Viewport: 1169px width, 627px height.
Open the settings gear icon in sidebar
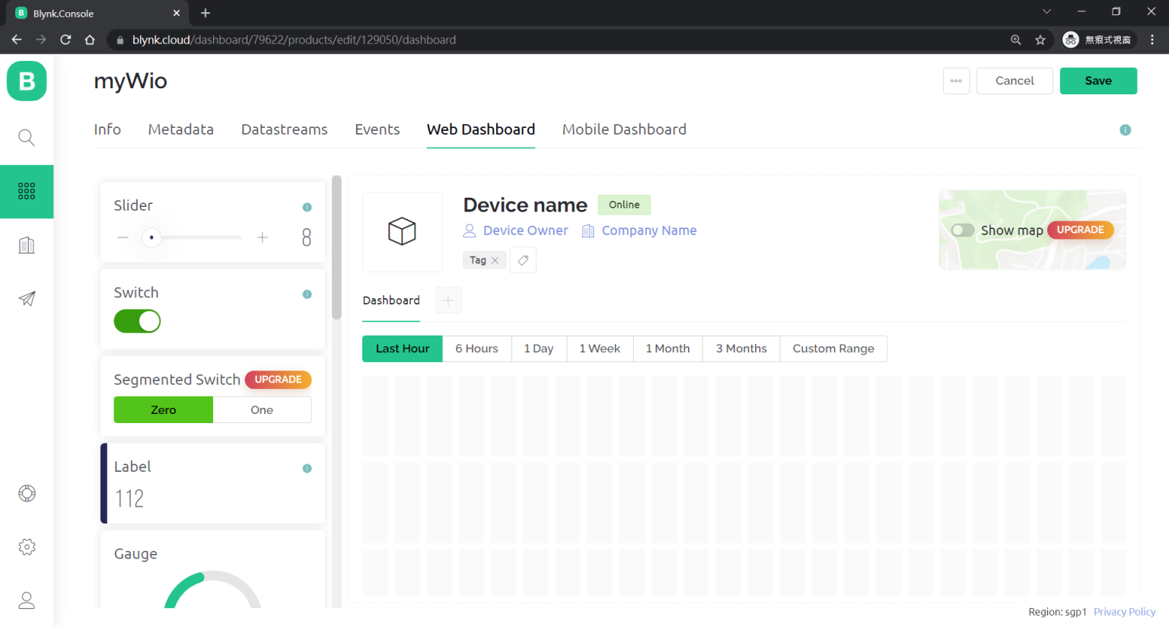click(27, 547)
